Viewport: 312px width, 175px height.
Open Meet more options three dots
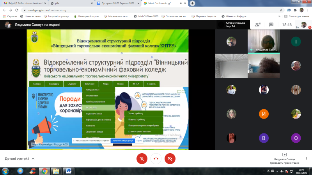tap(306, 159)
